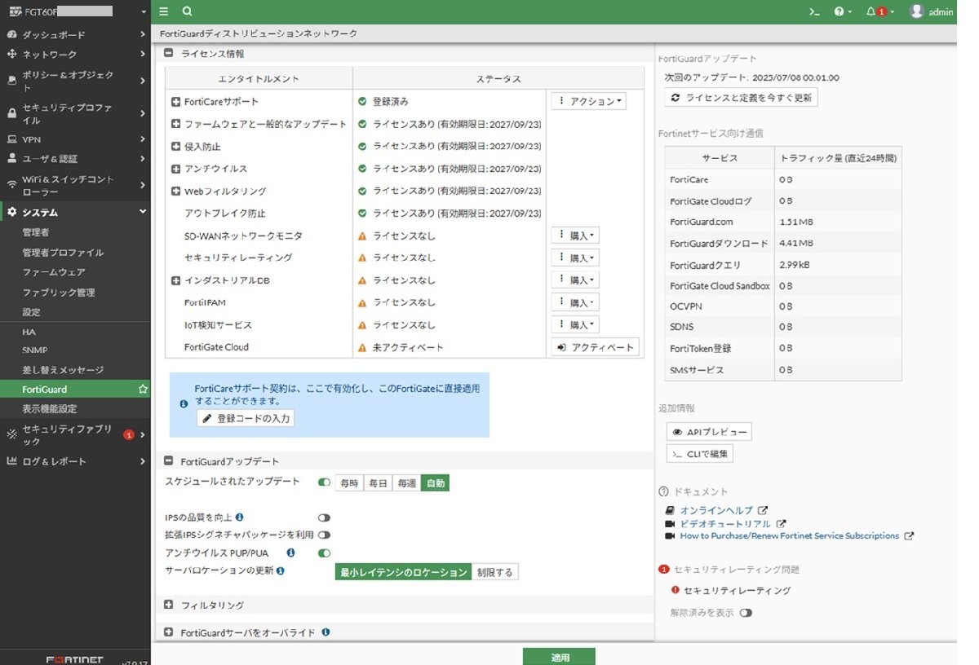Select the 最小レイテンシのロケーション option

point(403,572)
